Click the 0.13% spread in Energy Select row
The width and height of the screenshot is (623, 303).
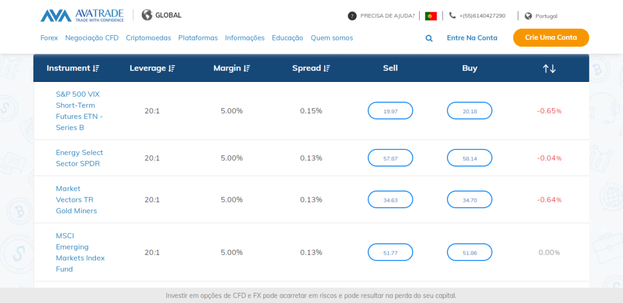311,158
